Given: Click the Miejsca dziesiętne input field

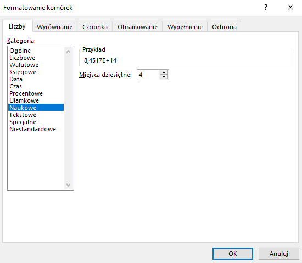Looking at the screenshot, I should click(x=148, y=75).
